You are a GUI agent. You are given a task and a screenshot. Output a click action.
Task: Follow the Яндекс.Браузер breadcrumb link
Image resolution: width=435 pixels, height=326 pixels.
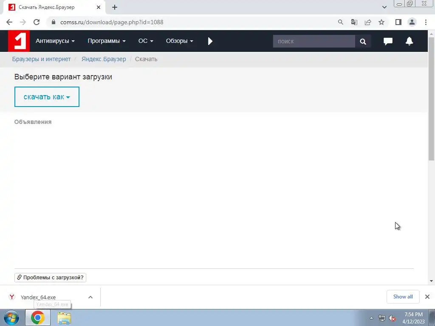tap(104, 59)
